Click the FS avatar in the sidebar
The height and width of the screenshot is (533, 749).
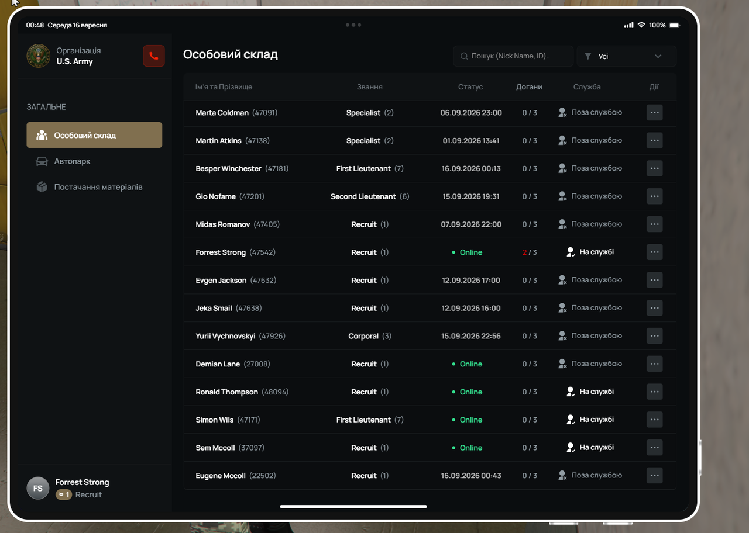tap(38, 488)
